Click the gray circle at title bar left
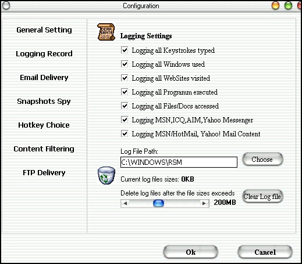 (6, 5)
